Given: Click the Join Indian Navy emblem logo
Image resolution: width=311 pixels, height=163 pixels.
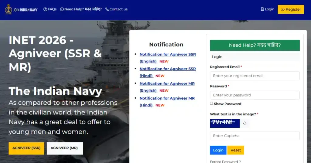Looking at the screenshot, I should point(8,9).
